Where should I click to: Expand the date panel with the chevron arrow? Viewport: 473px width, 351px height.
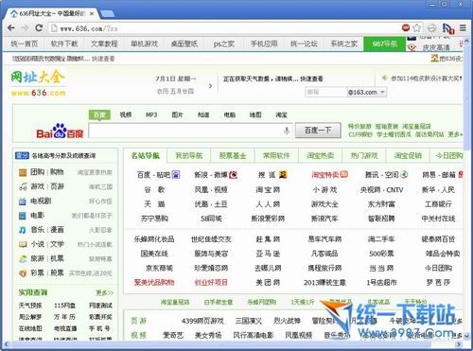[x=210, y=86]
